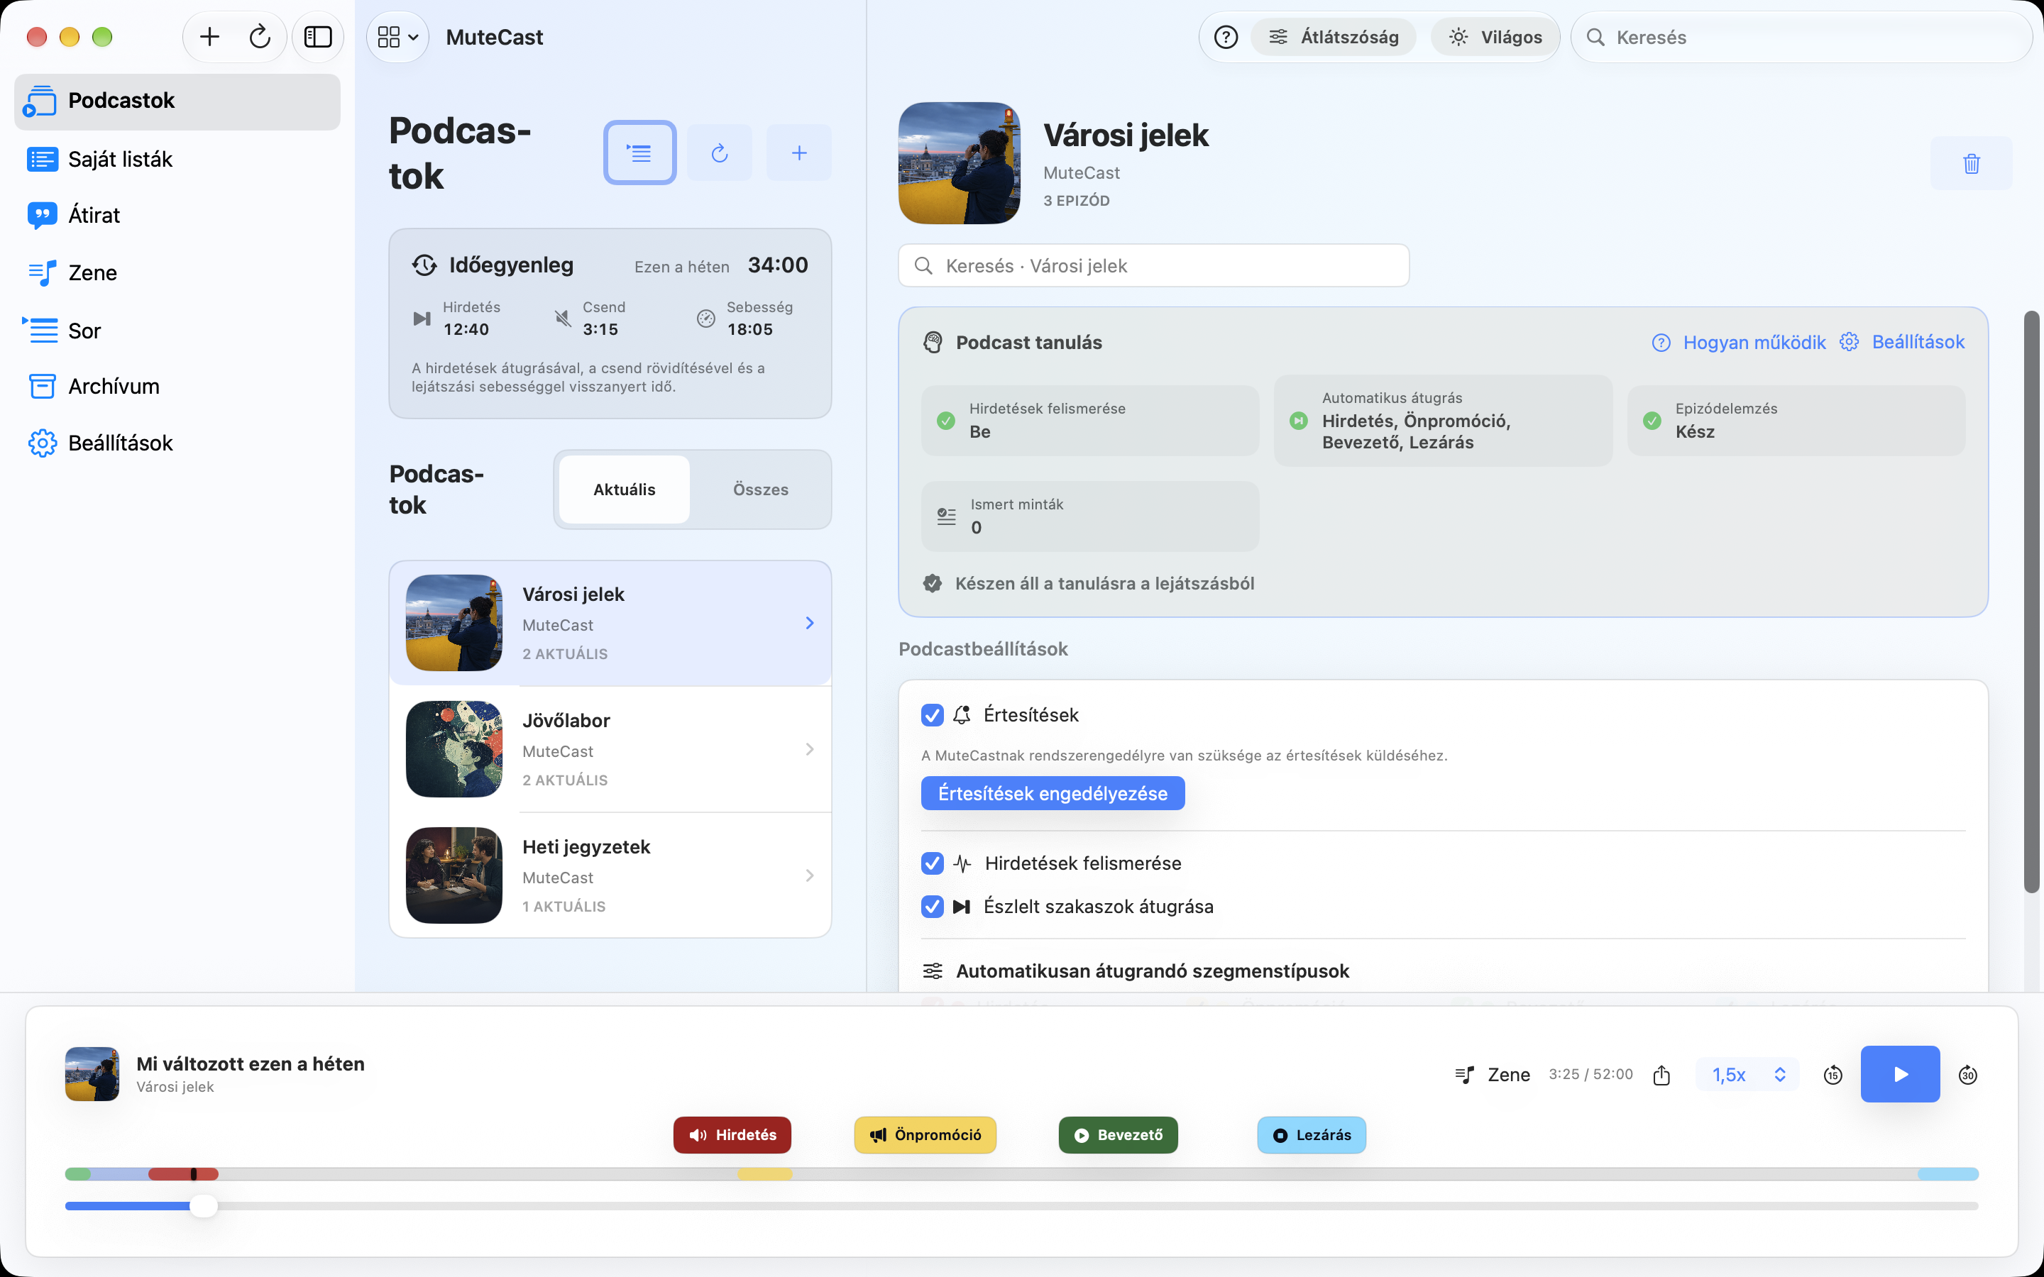Click the yellow segment on timeline
Screen dimensions: 2044x1277
(x=764, y=1174)
